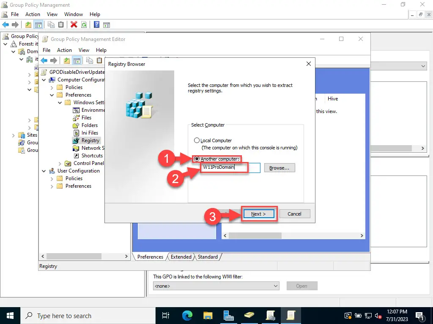Click the Browse... button
Viewport: 433px width, 324px height.
point(279,168)
